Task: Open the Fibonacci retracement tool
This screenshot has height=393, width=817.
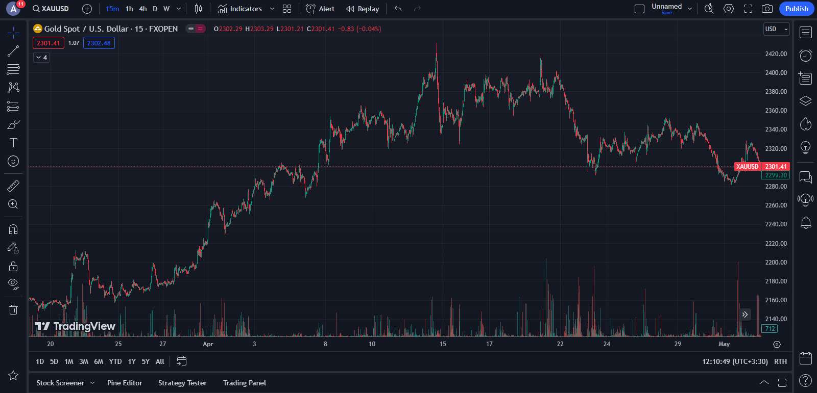Action: point(13,69)
